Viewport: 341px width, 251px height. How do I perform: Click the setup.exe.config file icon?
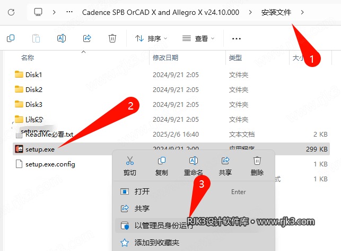click(19, 164)
